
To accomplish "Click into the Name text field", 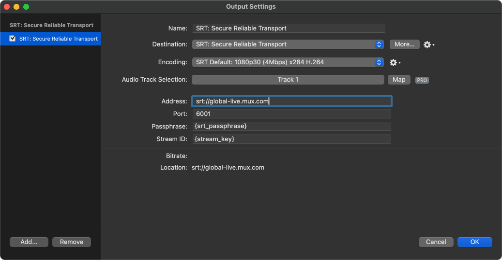I will [289, 29].
